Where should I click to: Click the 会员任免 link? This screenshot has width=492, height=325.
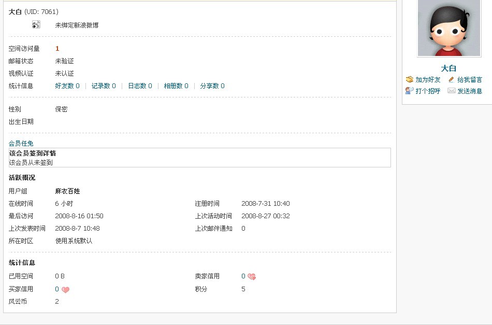click(21, 144)
